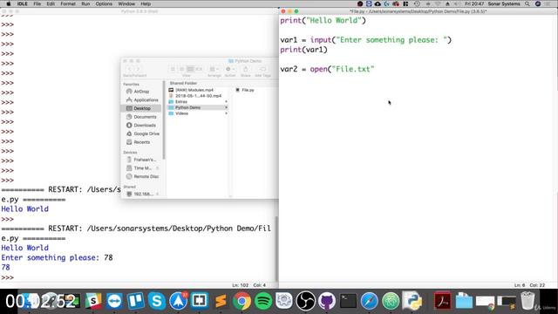The image size is (558, 314).
Task: Open the File menu
Action: pyautogui.click(x=37, y=3)
